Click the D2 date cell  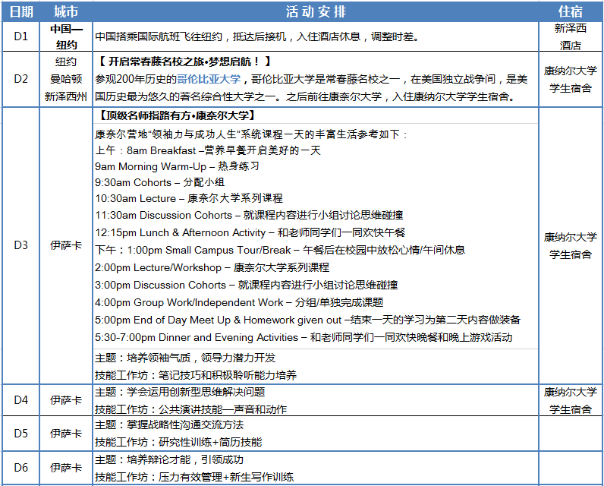(20, 79)
